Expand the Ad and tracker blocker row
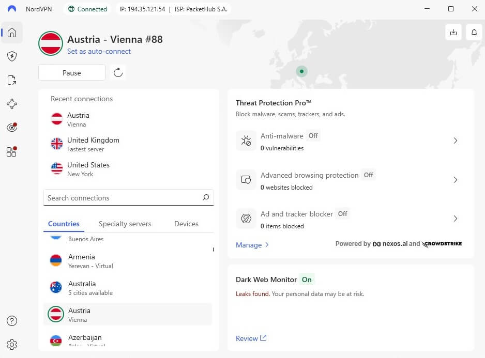 coord(456,219)
